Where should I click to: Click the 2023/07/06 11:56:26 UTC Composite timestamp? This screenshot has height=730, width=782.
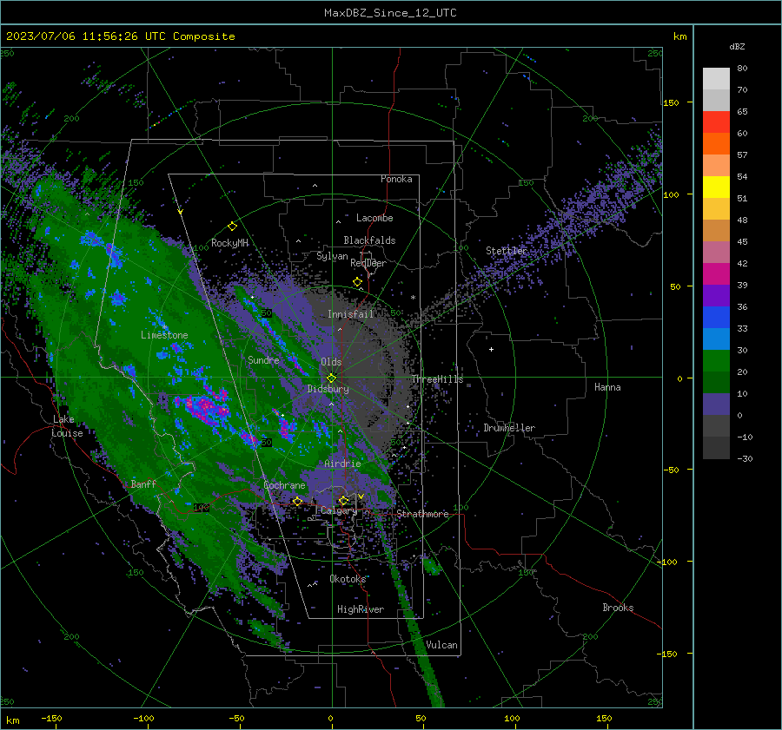pyautogui.click(x=120, y=36)
